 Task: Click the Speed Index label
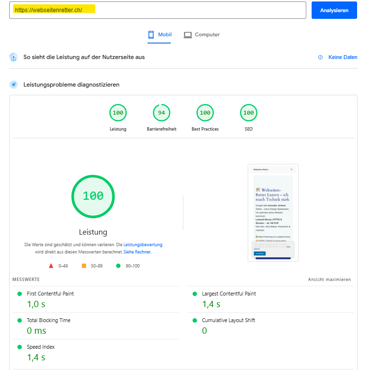(x=41, y=347)
